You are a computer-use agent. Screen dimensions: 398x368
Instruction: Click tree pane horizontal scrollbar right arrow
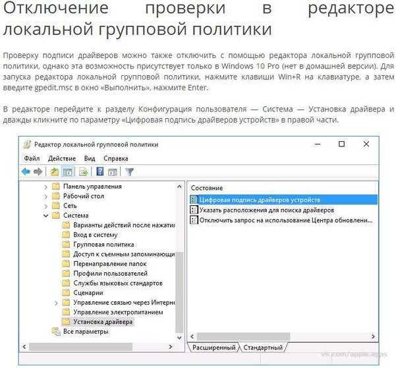click(171, 346)
